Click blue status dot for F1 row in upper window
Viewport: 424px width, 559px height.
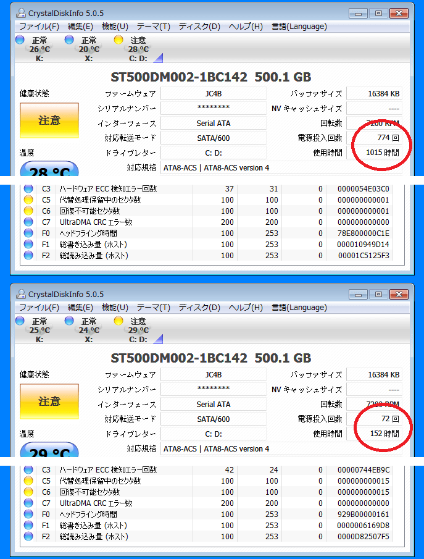click(28, 244)
